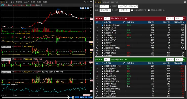This screenshot has width=187, height=99.
Task: Set chart range to 6M
Action: [x=83, y=97]
